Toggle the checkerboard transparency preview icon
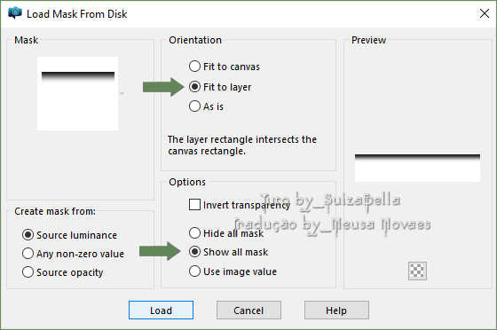This screenshot has width=497, height=330. (x=417, y=271)
